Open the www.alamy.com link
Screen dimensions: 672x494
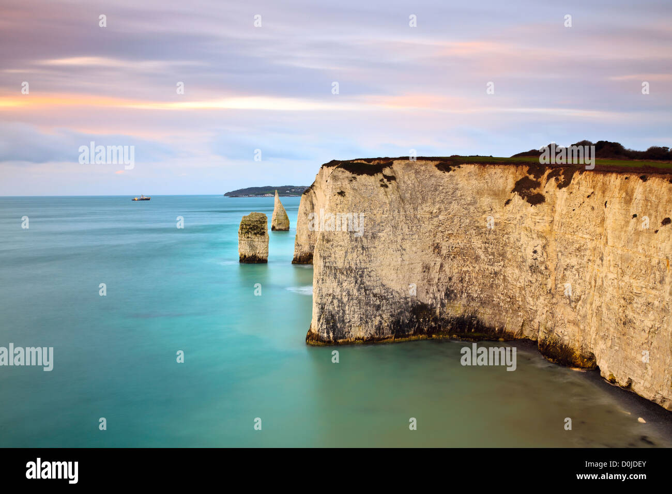click(x=613, y=476)
